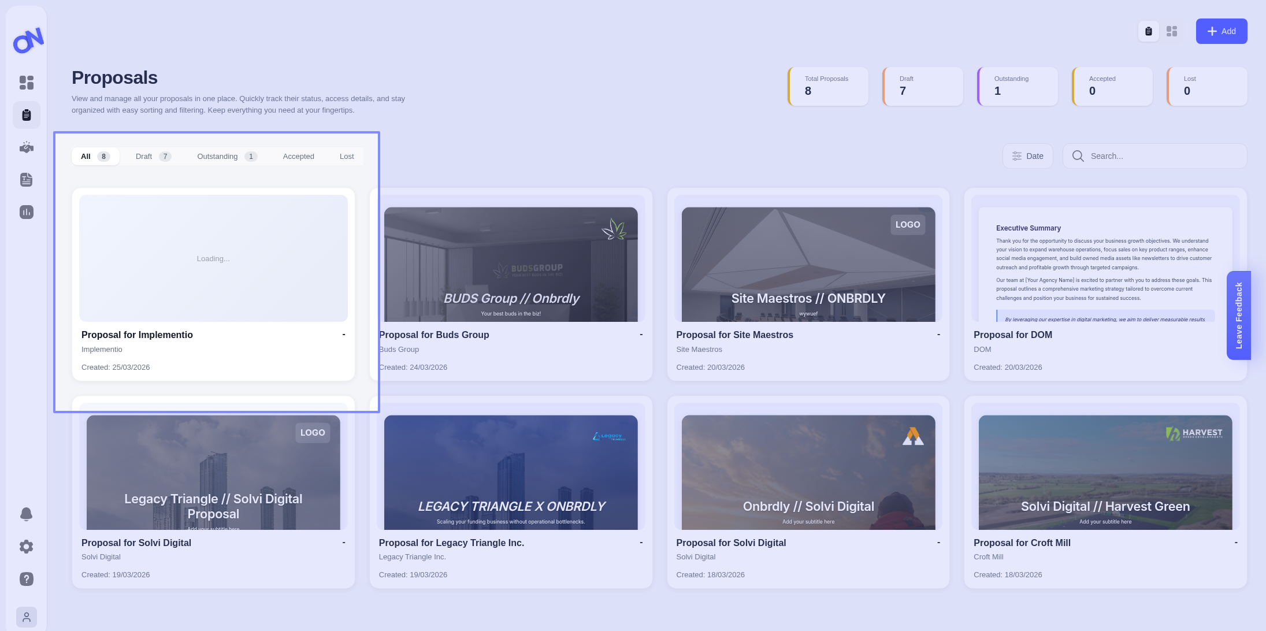Click the Leave Feedback side button

pos(1238,315)
